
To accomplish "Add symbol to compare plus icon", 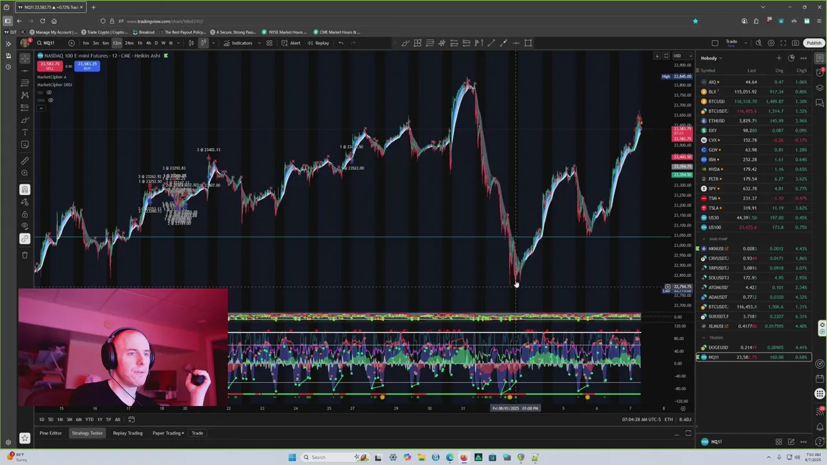I will point(71,43).
